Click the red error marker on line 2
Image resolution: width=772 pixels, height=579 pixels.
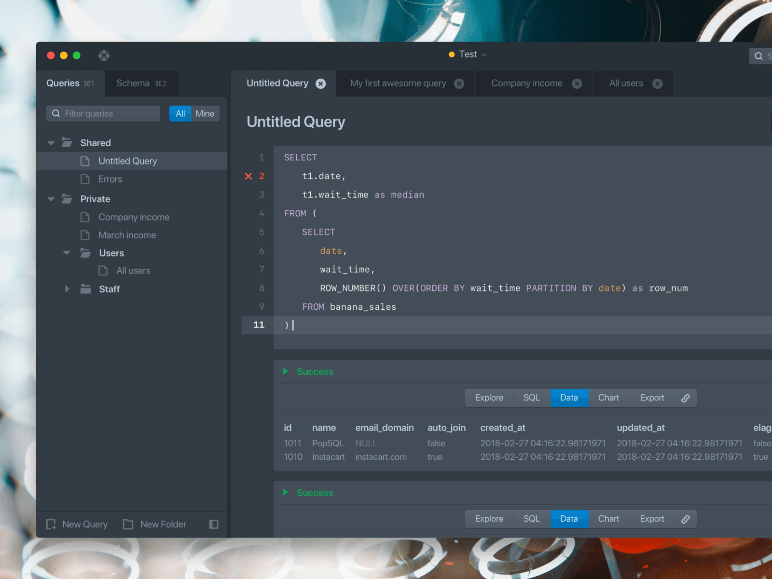pyautogui.click(x=248, y=176)
